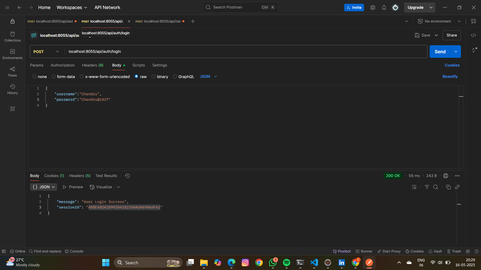Switch to the Authorization tab

pos(63,65)
